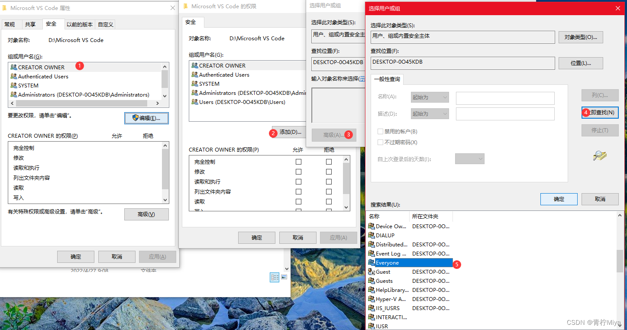
Task: Tick Deny checkbox for 列出文件夹内容
Action: point(329,191)
